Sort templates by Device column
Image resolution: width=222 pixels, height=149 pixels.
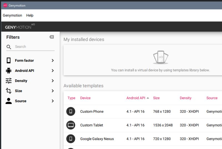click(x=85, y=98)
